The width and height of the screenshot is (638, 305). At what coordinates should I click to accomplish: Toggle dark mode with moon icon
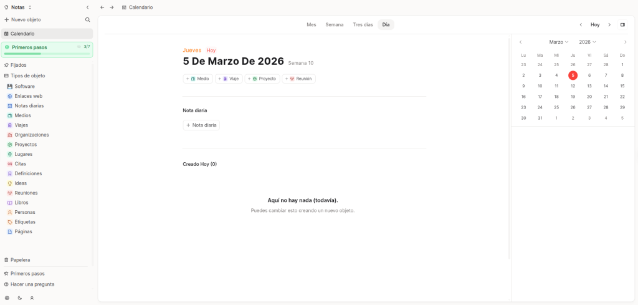(19, 298)
